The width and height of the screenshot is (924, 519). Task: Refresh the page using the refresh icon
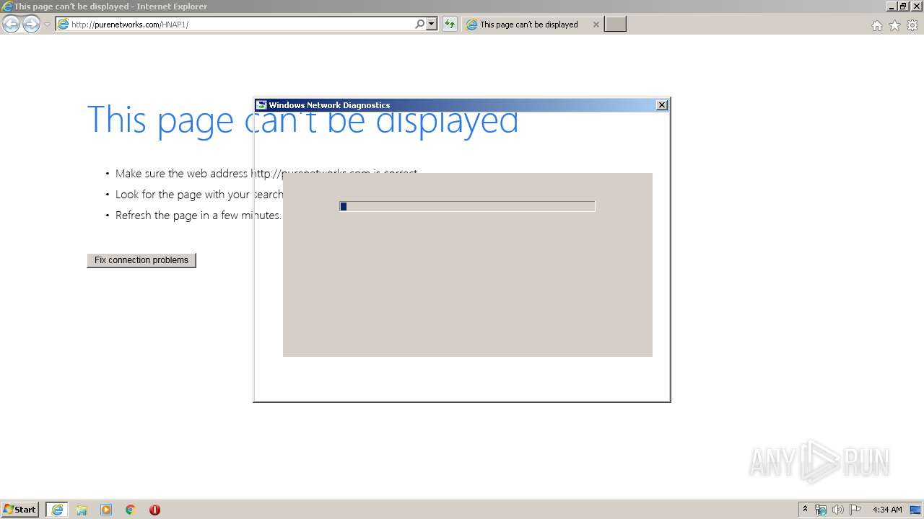tap(450, 24)
